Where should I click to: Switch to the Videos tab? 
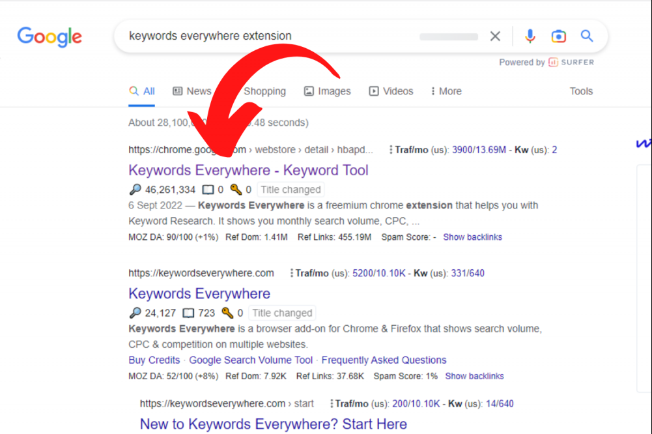click(391, 91)
